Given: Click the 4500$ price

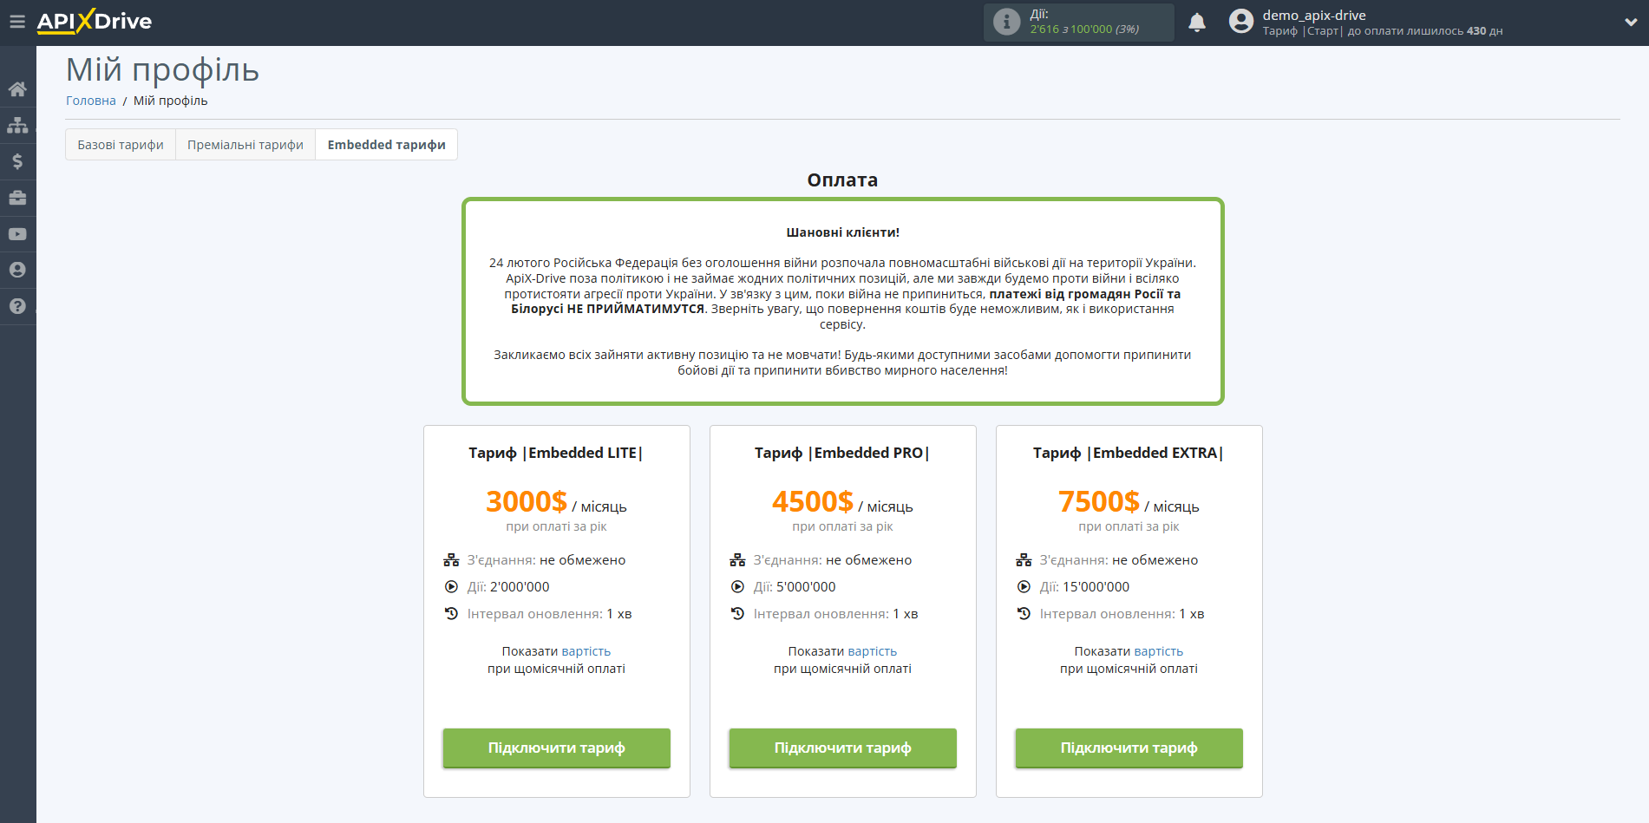Looking at the screenshot, I should (x=813, y=501).
